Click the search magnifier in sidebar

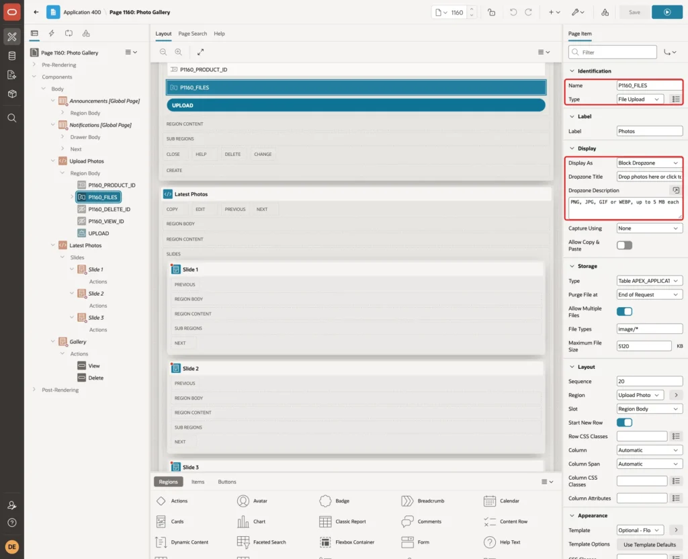pos(12,118)
